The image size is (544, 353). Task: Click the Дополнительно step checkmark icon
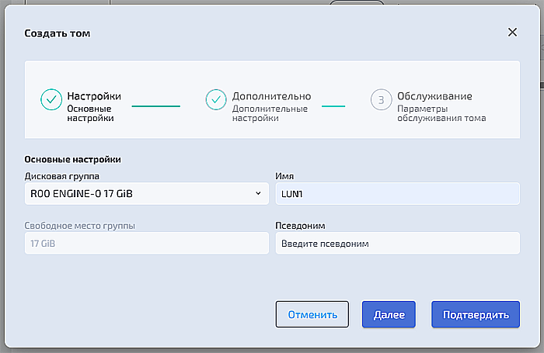point(216,99)
